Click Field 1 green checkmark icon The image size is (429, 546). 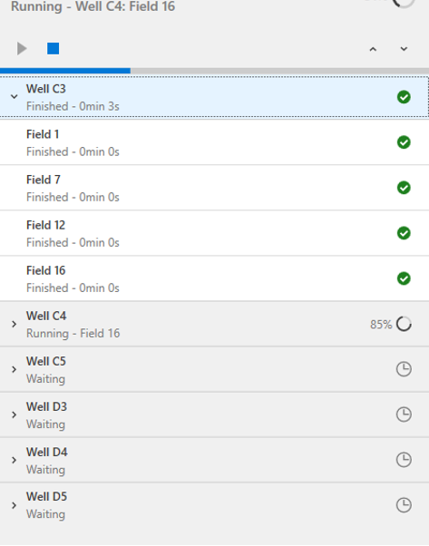404,142
